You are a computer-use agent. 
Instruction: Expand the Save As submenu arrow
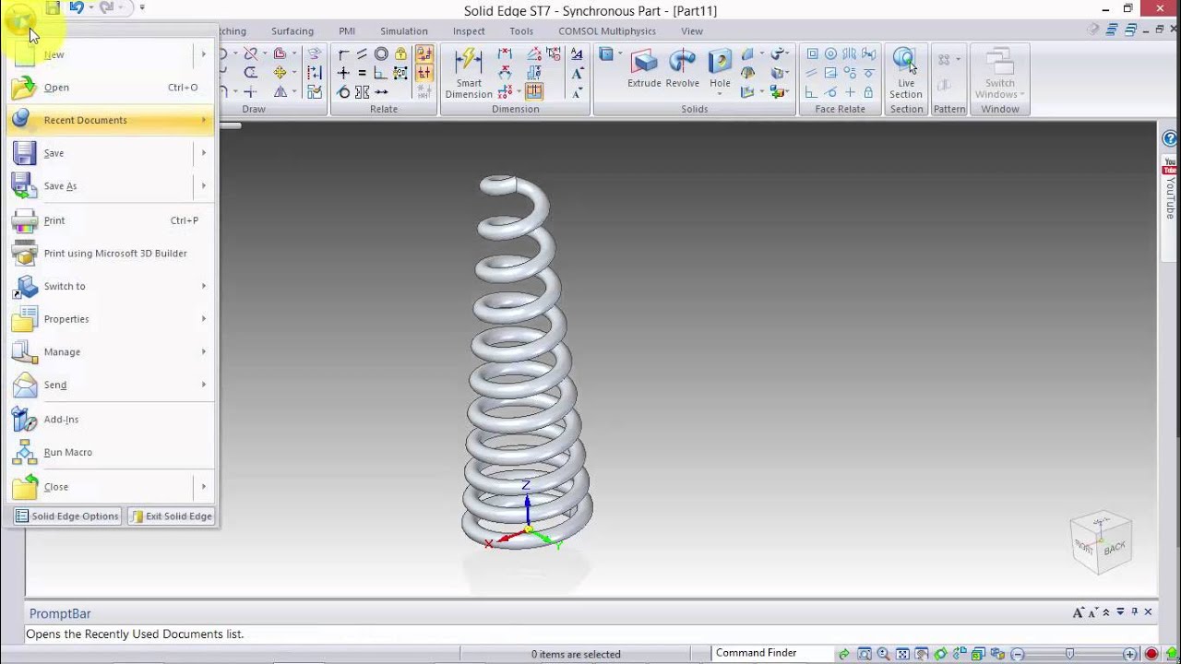point(204,186)
